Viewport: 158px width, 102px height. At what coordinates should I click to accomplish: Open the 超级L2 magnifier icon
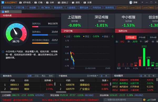pos(59,3)
